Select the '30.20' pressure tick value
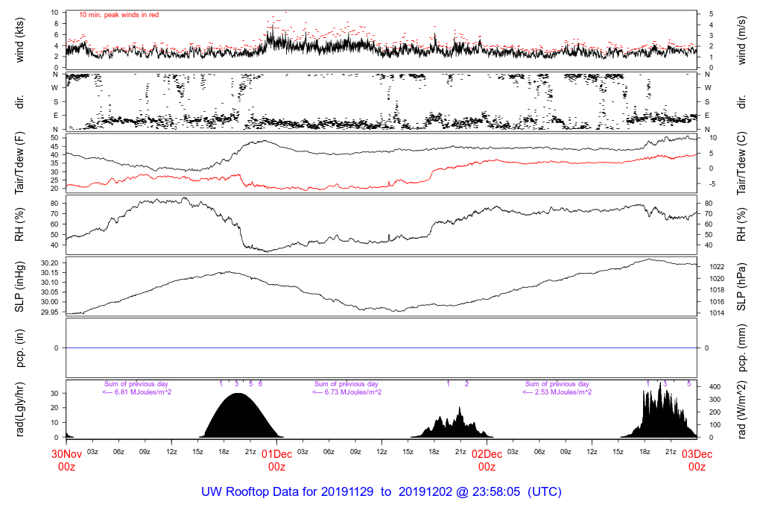 click(x=50, y=263)
